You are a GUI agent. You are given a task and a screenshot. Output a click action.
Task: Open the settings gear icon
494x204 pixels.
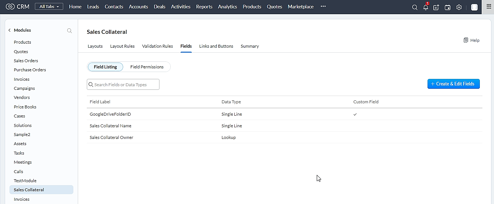(x=459, y=7)
